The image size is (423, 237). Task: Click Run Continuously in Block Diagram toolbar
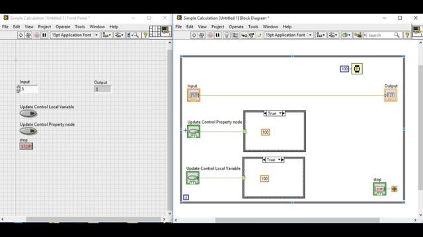pyautogui.click(x=201, y=35)
